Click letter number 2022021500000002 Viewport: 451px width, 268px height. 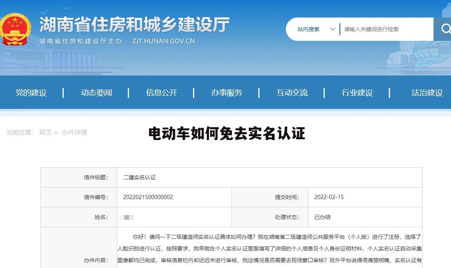(148, 197)
